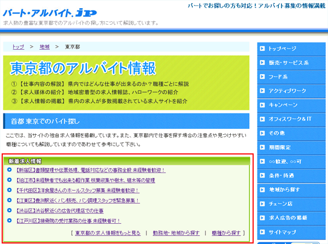The image size is (328, 244).
Task: Click the header tagline パートでお探しの方も対応
Action: 256,5
